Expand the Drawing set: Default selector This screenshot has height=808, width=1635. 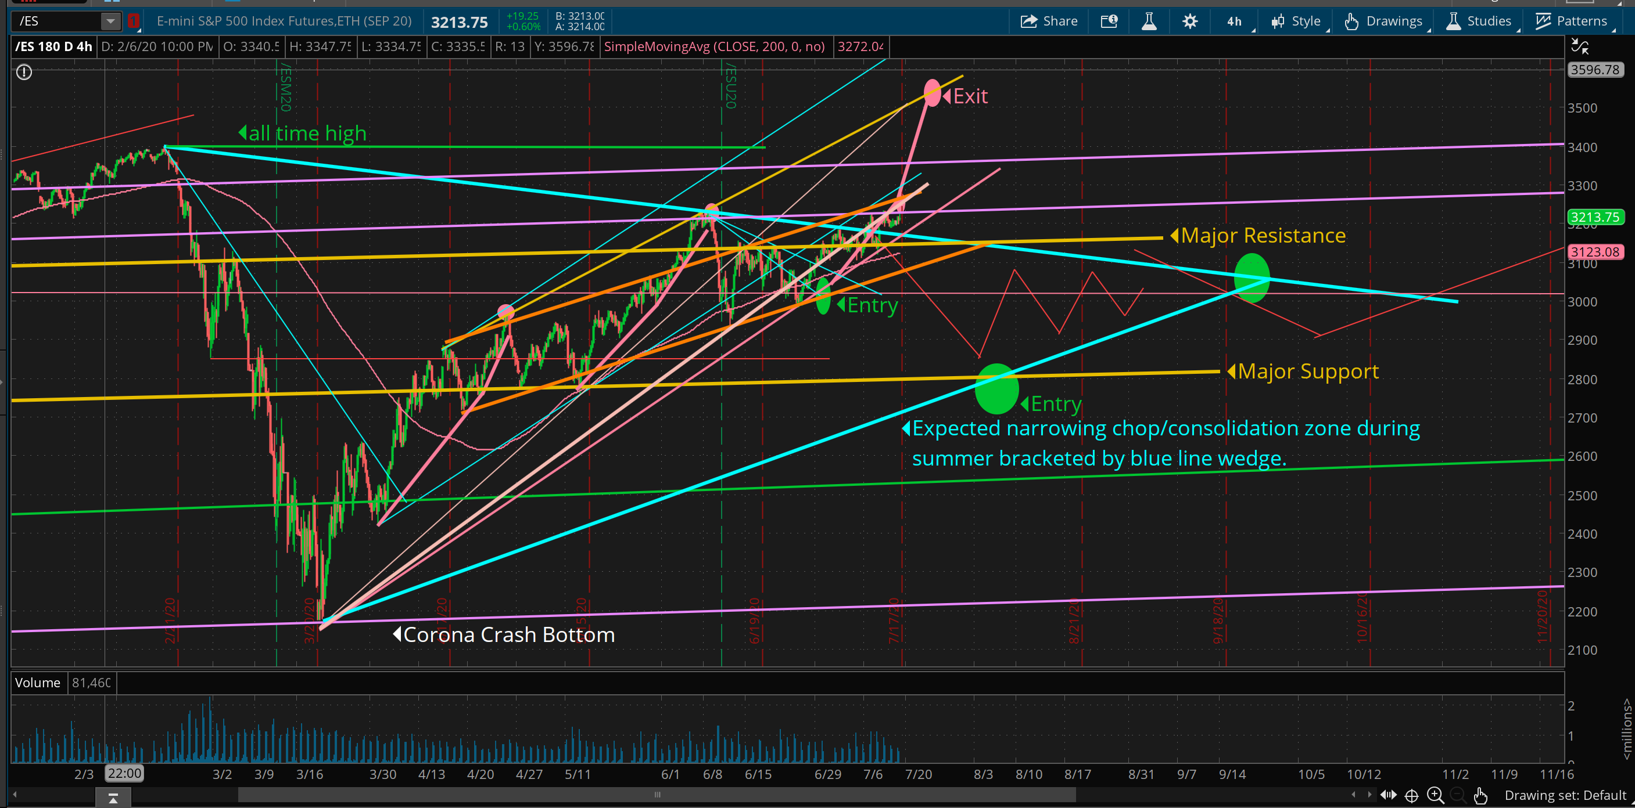(1565, 795)
